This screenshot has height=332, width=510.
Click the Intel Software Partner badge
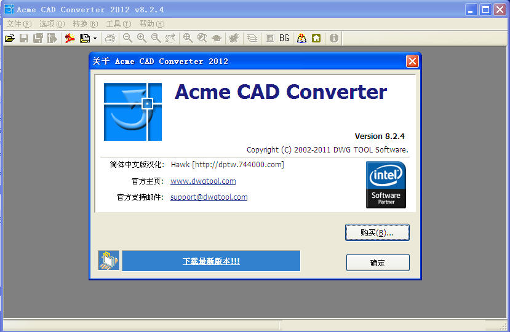[x=386, y=184]
